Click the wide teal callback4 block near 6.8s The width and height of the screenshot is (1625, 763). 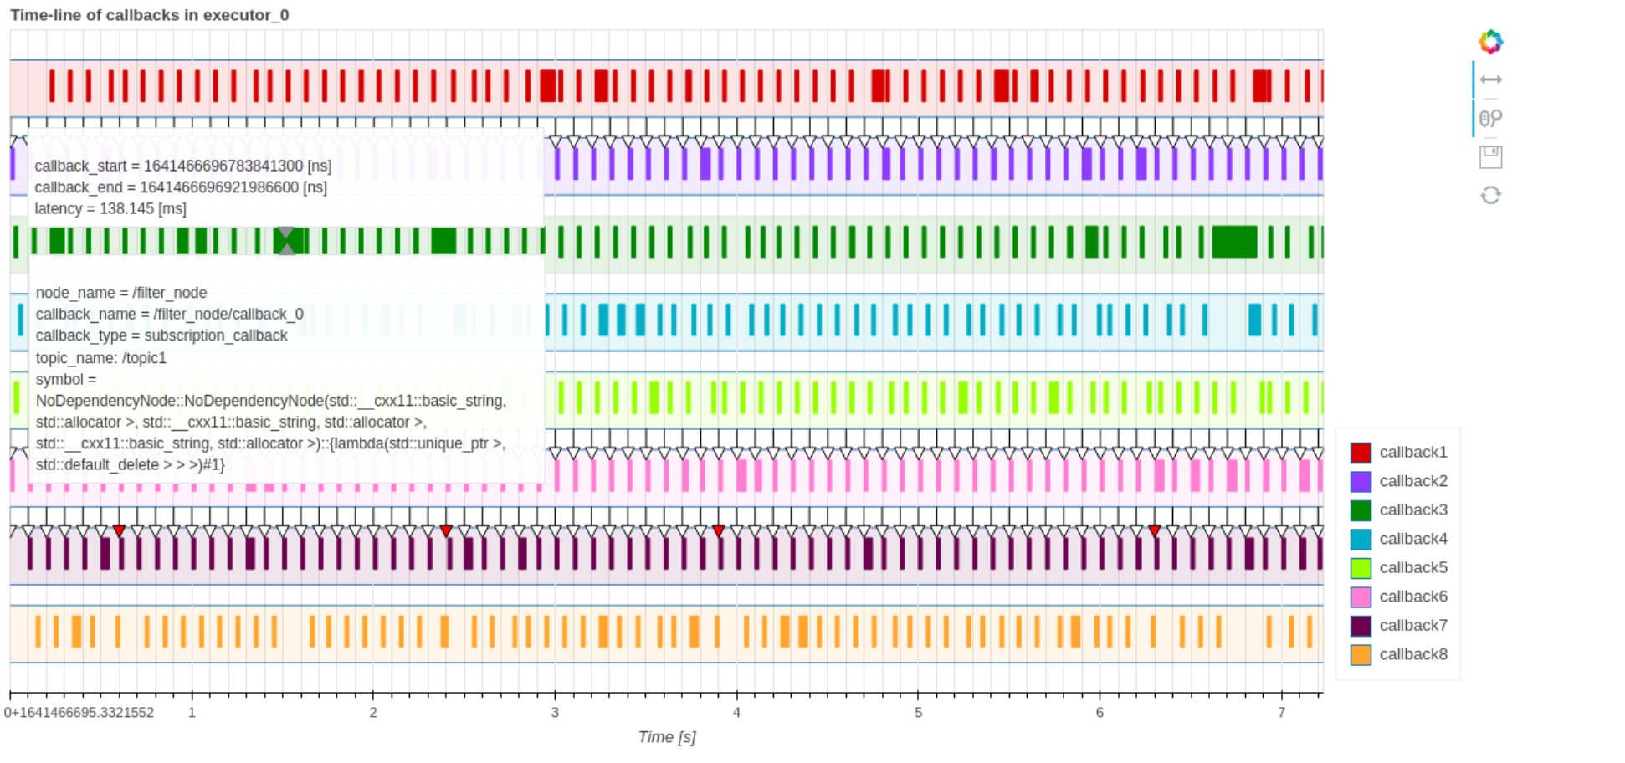tap(1254, 320)
